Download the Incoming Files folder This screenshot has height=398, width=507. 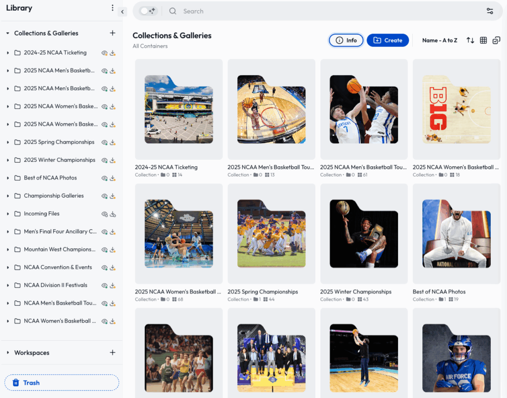point(113,214)
